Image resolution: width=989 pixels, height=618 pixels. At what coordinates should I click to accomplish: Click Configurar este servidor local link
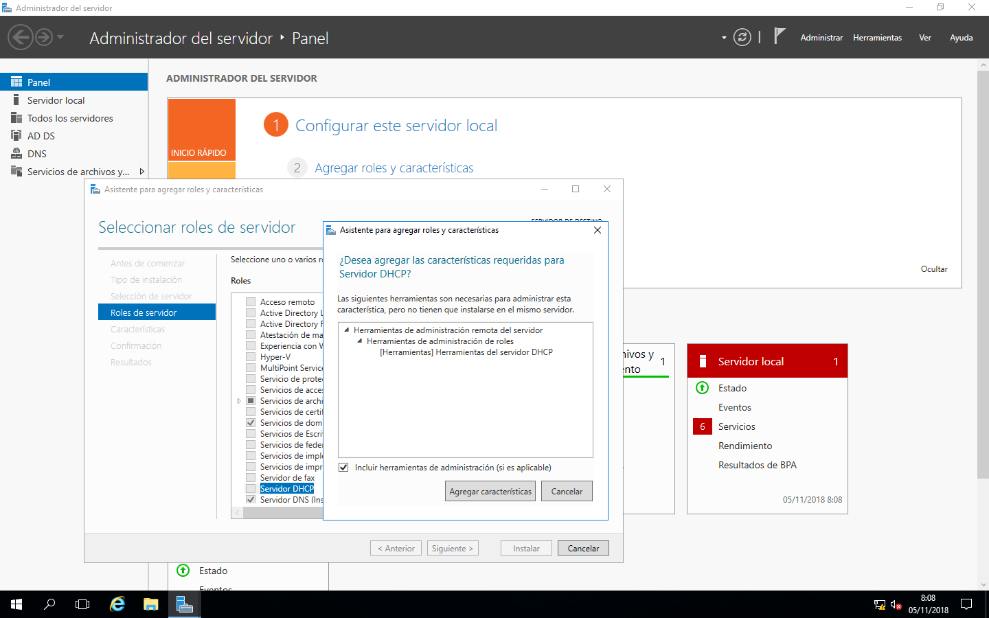pos(396,126)
